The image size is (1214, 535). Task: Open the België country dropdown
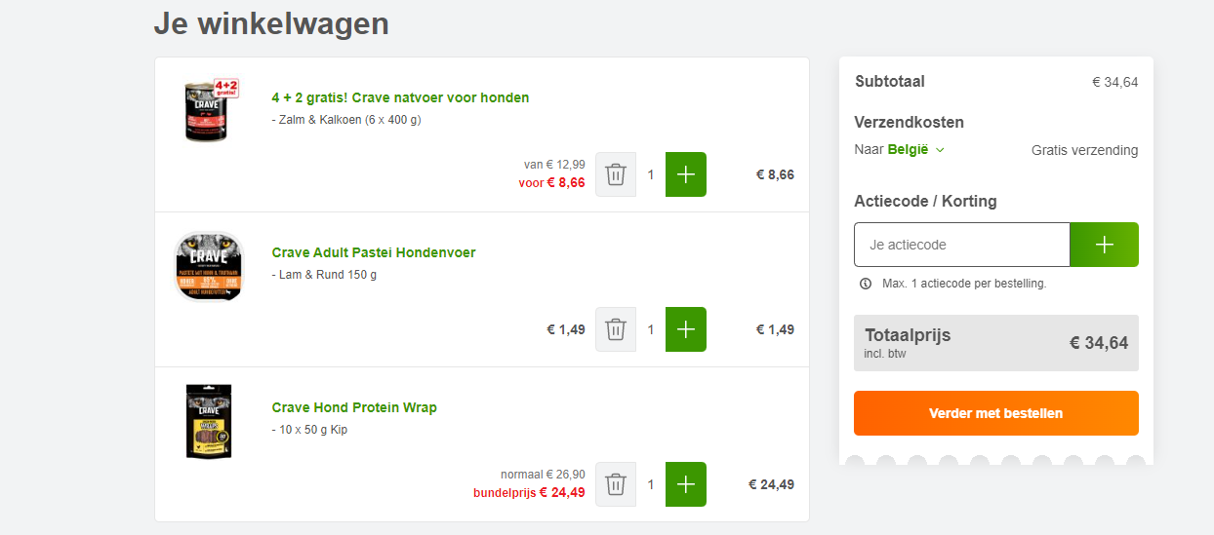pos(915,149)
